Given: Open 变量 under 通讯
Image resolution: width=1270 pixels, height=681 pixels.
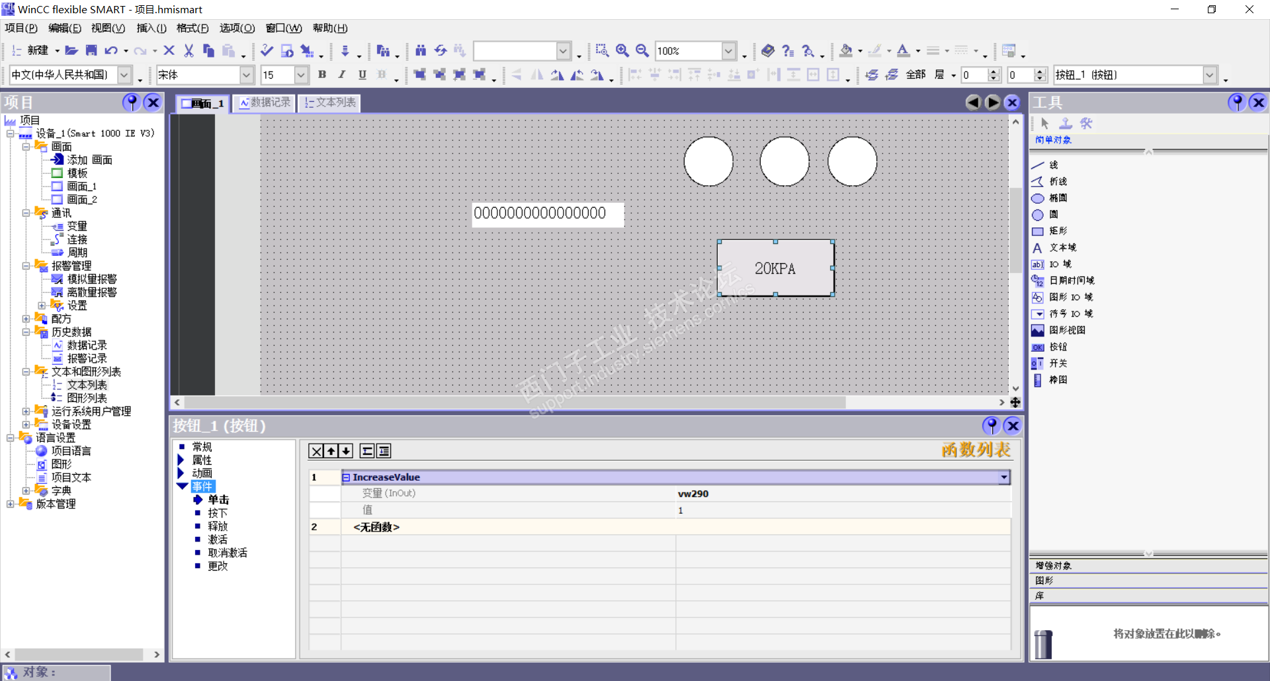Looking at the screenshot, I should point(77,226).
